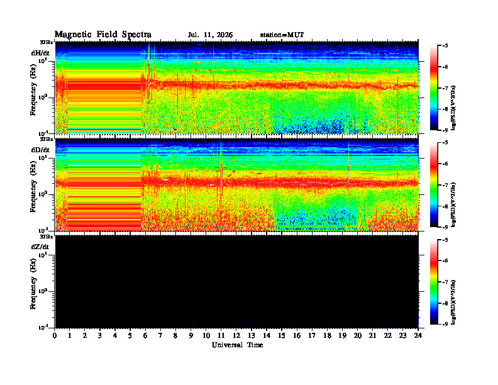
Task: Select the "Universal Time" axis label
Action: (x=237, y=345)
